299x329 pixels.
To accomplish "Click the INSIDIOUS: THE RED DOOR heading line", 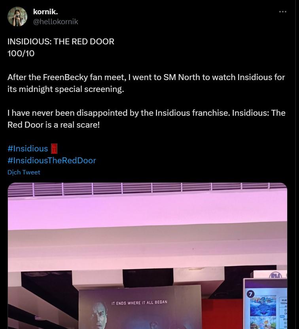I will (61, 42).
